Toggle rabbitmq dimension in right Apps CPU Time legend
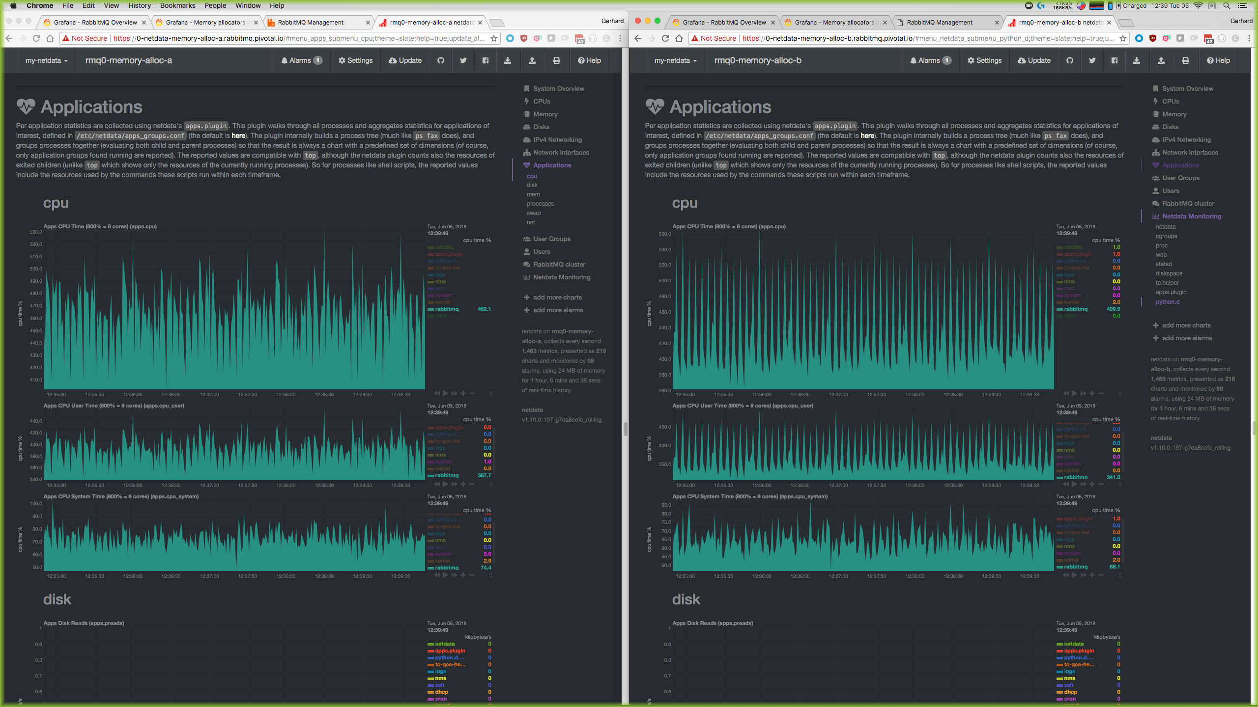 [x=1076, y=309]
